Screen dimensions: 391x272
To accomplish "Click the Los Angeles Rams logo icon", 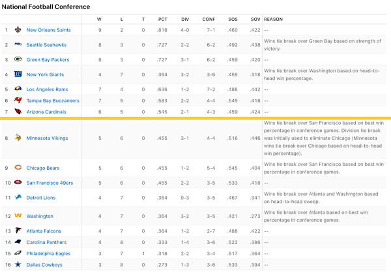I will tap(18, 88).
